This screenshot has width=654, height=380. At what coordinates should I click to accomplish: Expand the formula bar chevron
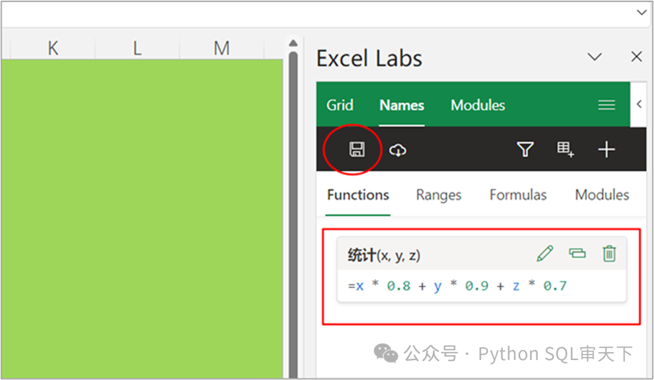[x=641, y=13]
